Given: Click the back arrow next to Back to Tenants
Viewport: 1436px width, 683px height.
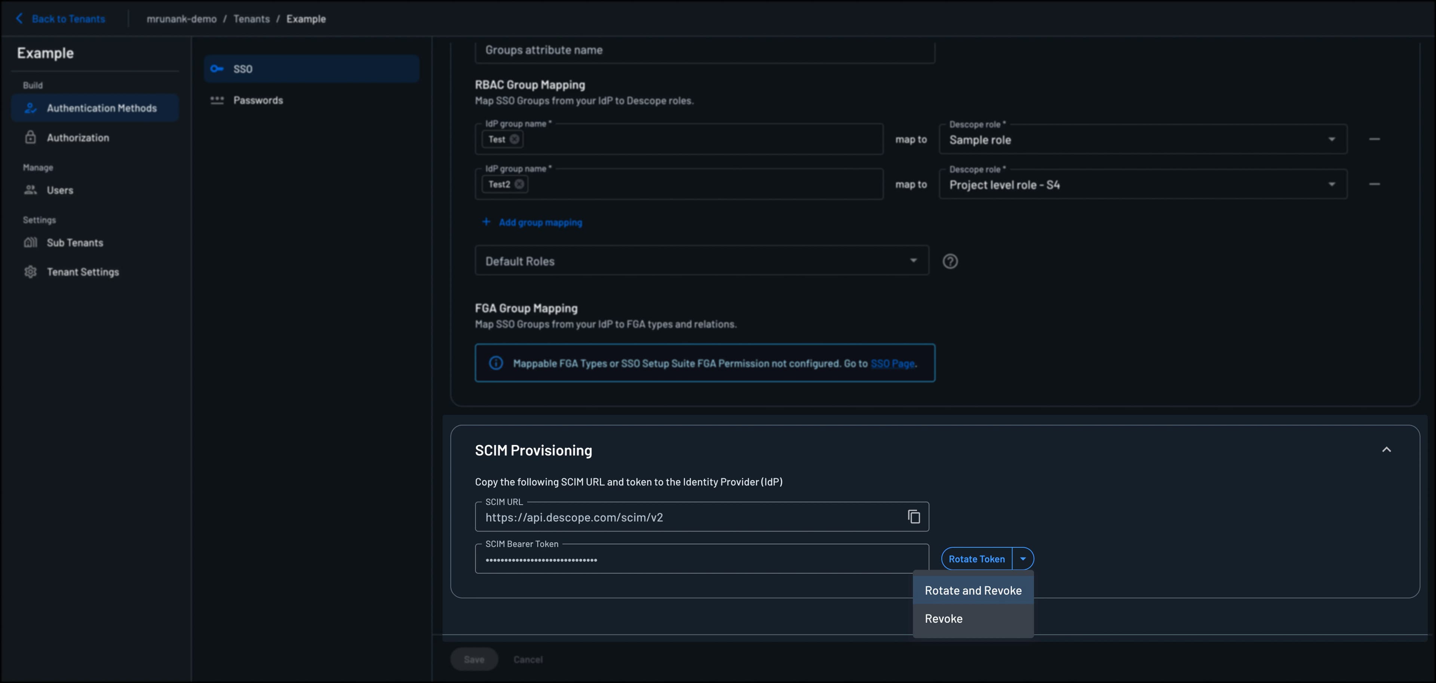Looking at the screenshot, I should pyautogui.click(x=19, y=18).
